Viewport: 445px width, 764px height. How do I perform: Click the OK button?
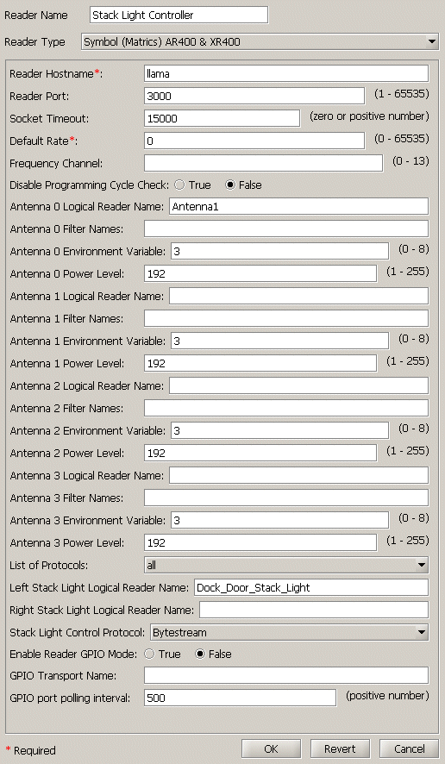coord(271,748)
